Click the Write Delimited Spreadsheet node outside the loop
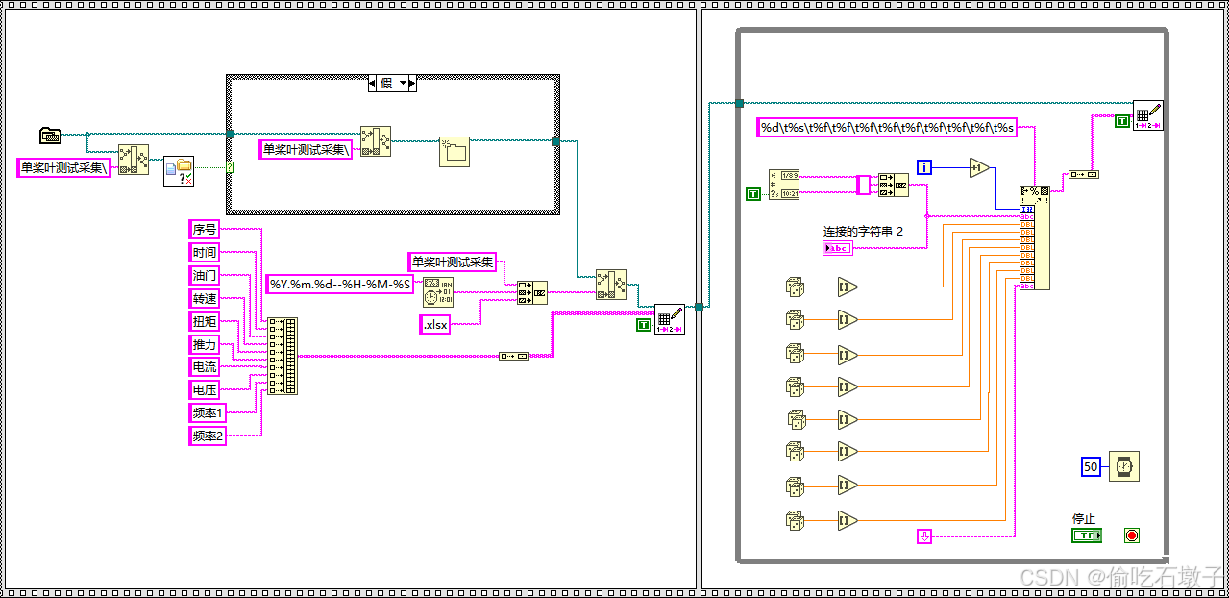Viewport: 1229px width, 598px height. tap(670, 319)
